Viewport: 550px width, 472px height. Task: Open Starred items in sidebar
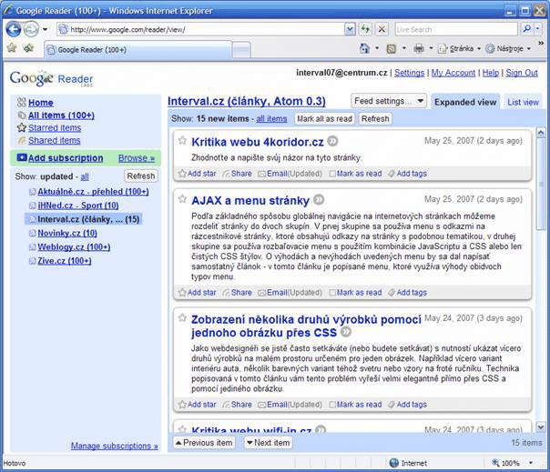pyautogui.click(x=55, y=128)
